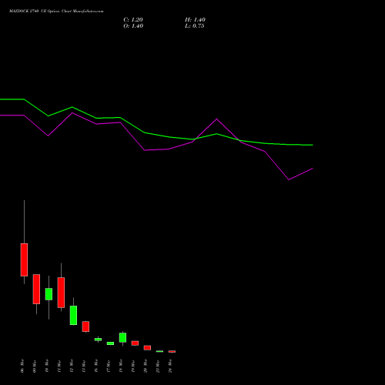Click the purple indicator line
385x385 pixels.
(x=145, y=150)
